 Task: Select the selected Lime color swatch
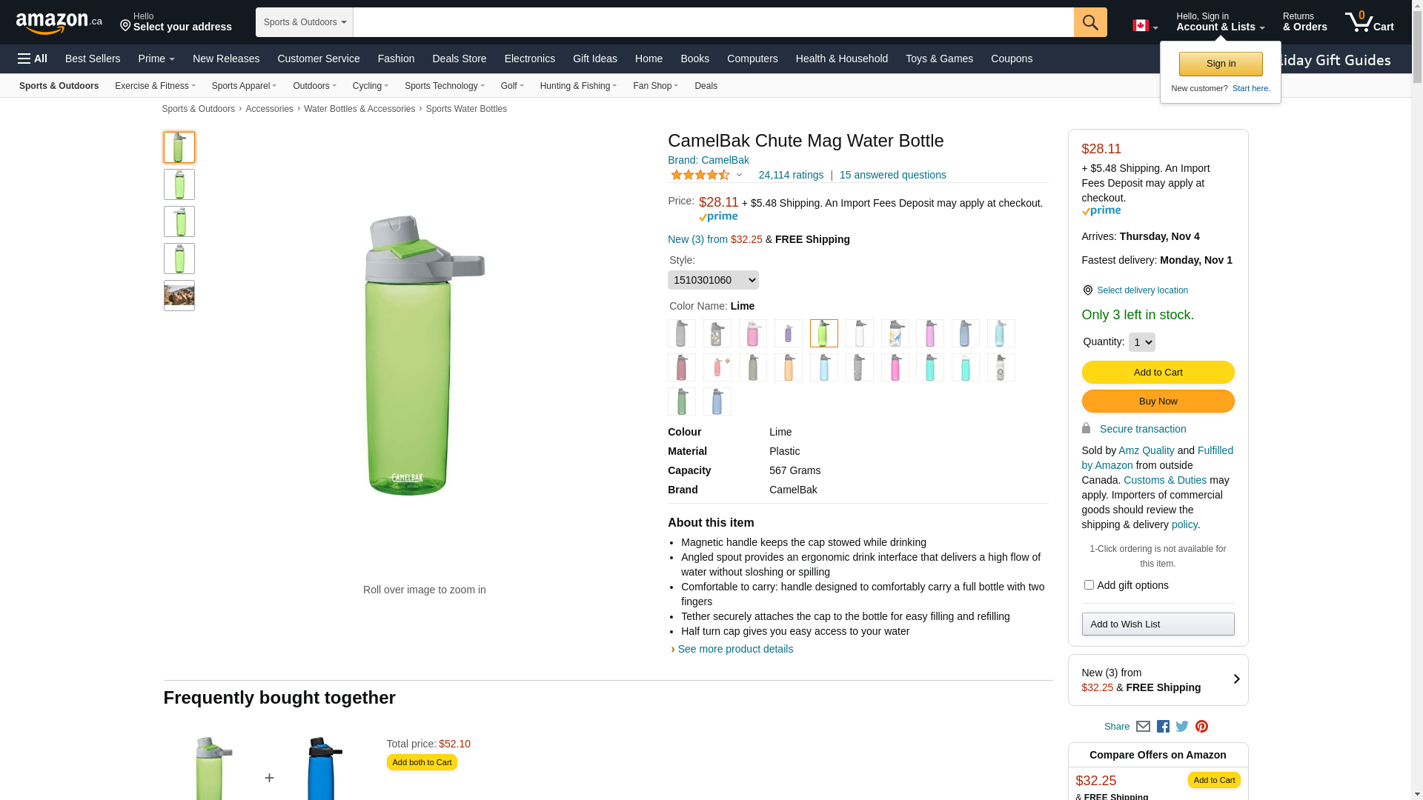[x=823, y=333]
